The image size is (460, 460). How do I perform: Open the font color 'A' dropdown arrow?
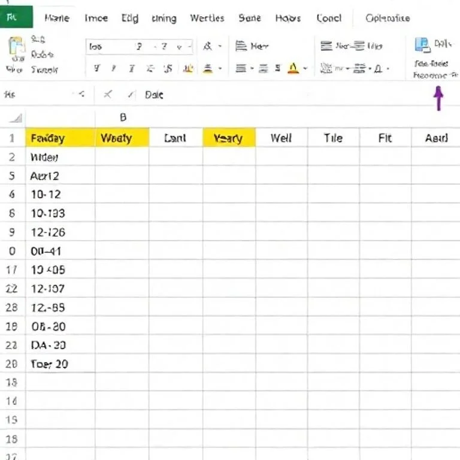(x=305, y=68)
